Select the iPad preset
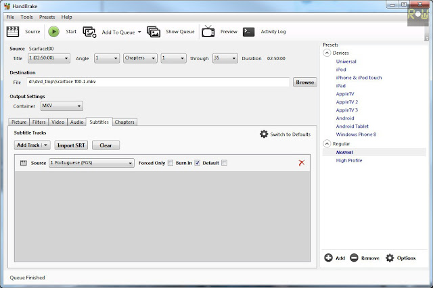433x288 pixels. [x=341, y=86]
